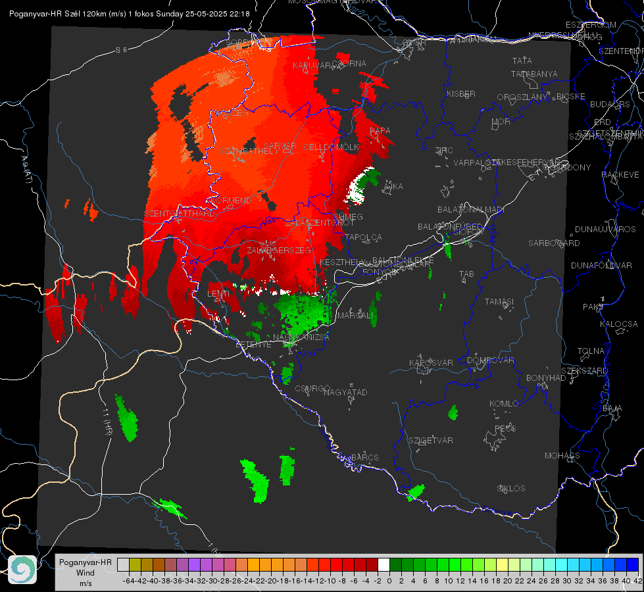Click the PECS city label
The height and width of the screenshot is (592, 644).
(x=505, y=429)
